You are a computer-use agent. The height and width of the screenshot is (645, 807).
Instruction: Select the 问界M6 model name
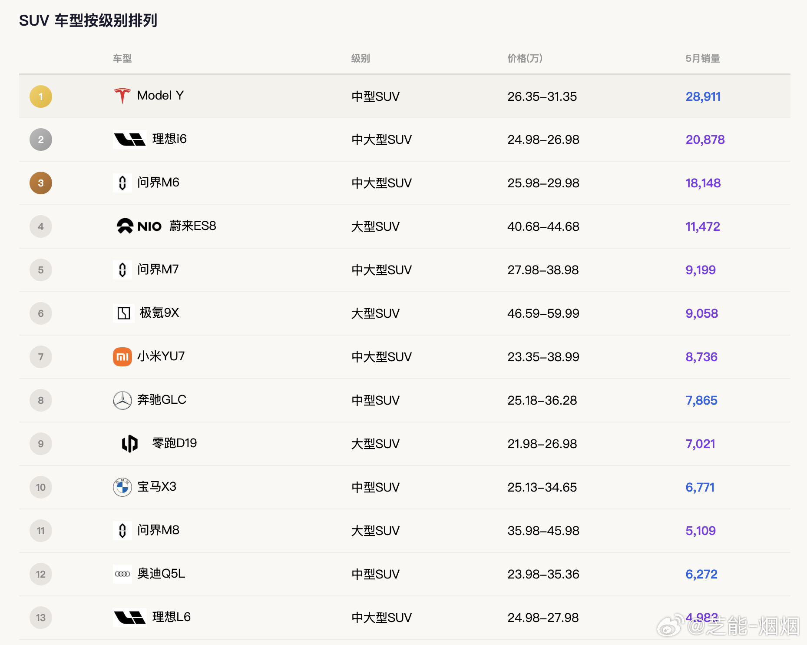point(158,182)
